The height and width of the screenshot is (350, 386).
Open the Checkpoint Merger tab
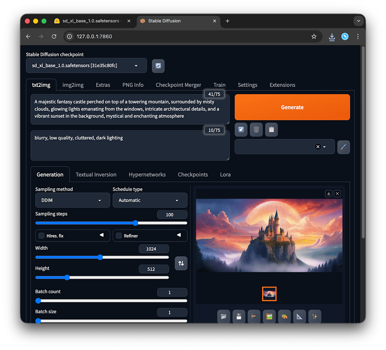[179, 85]
